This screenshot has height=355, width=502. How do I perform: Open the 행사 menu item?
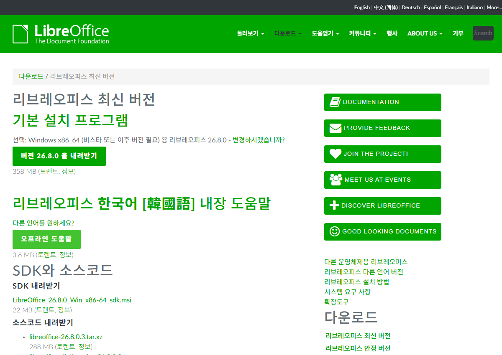click(x=392, y=33)
